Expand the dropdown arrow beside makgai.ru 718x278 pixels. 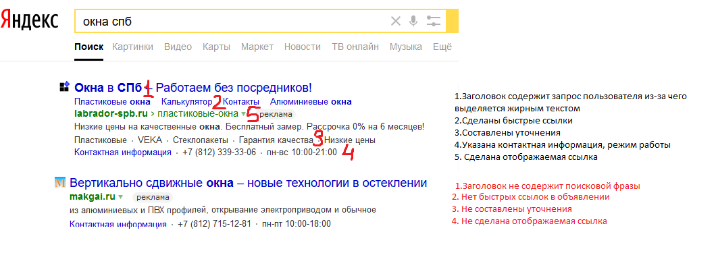tap(121, 197)
